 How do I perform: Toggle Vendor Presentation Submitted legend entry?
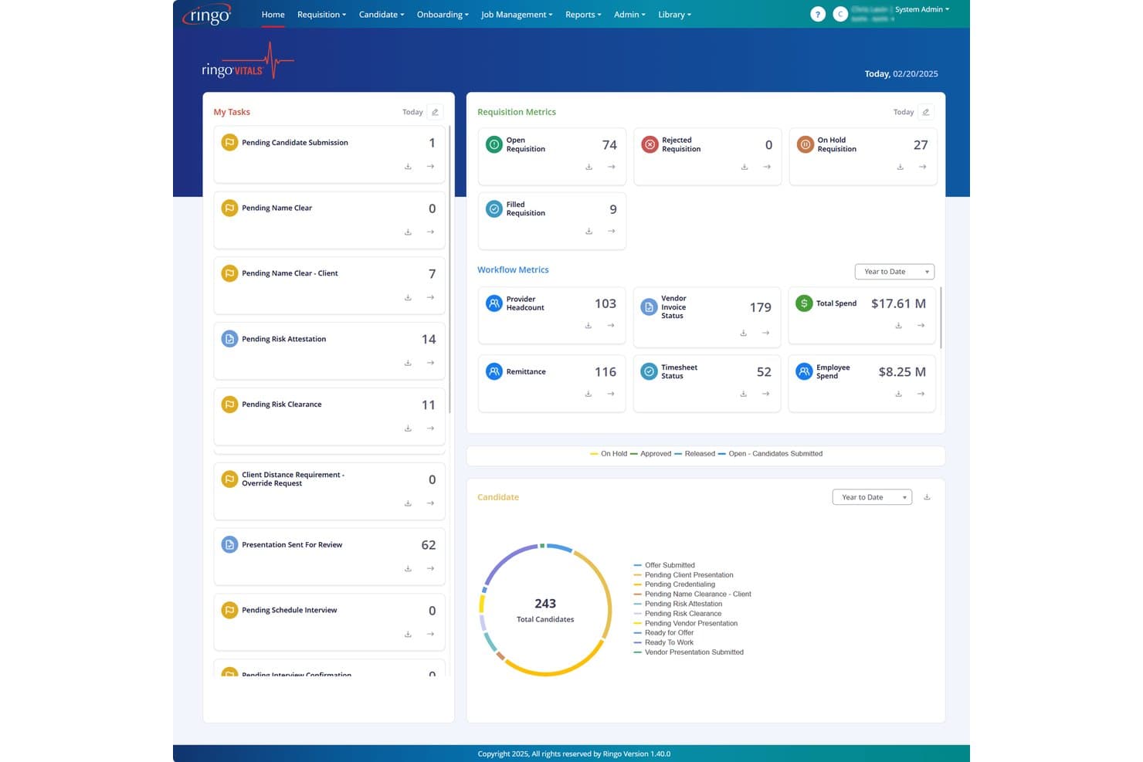[688, 652]
